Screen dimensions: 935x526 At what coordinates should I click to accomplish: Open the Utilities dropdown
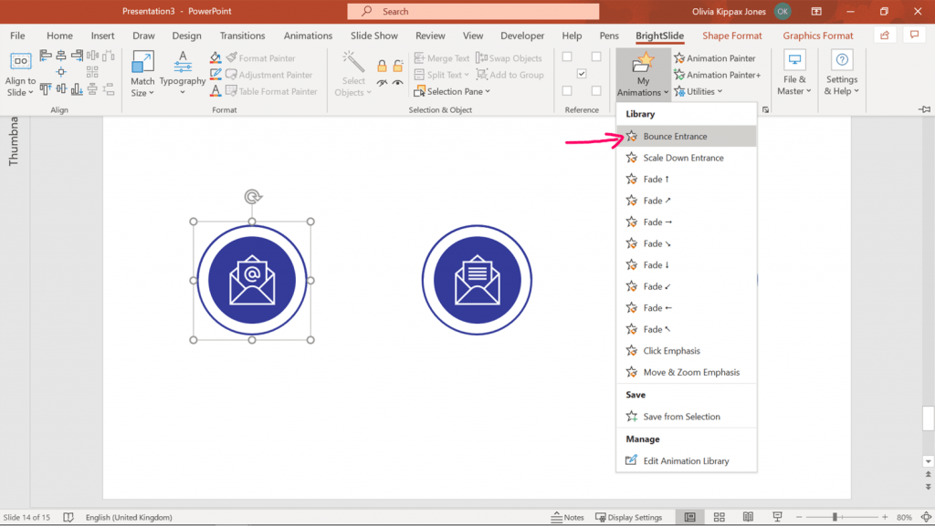[699, 91]
